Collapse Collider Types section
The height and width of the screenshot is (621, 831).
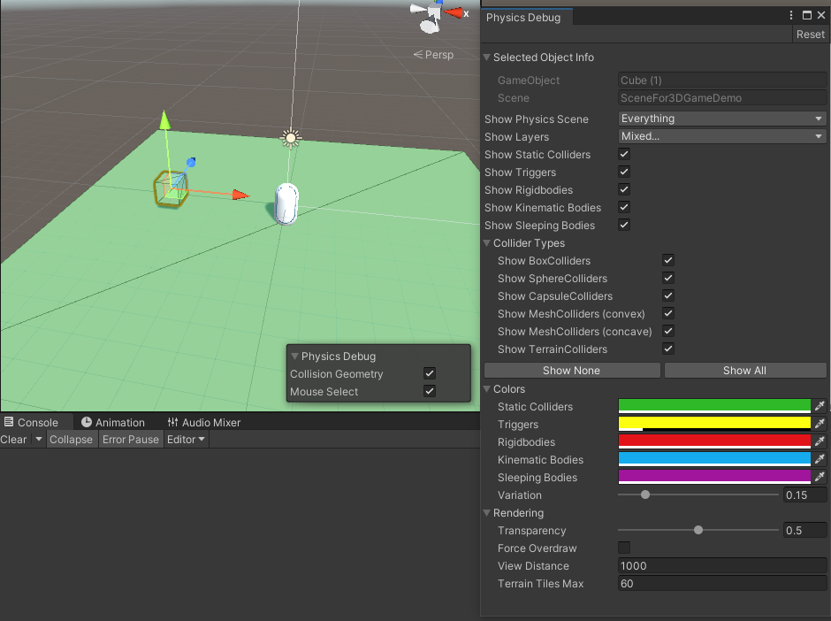pos(486,243)
